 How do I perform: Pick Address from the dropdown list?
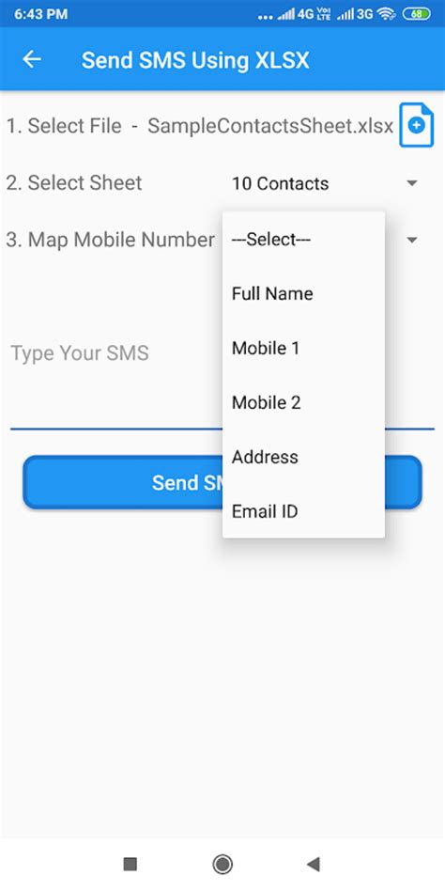tap(303, 458)
